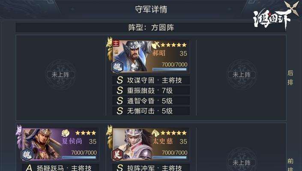Select the 重振旗鼓 · 7级 skill row
Image resolution: width=302 pixels, height=171 pixels.
pos(151,90)
